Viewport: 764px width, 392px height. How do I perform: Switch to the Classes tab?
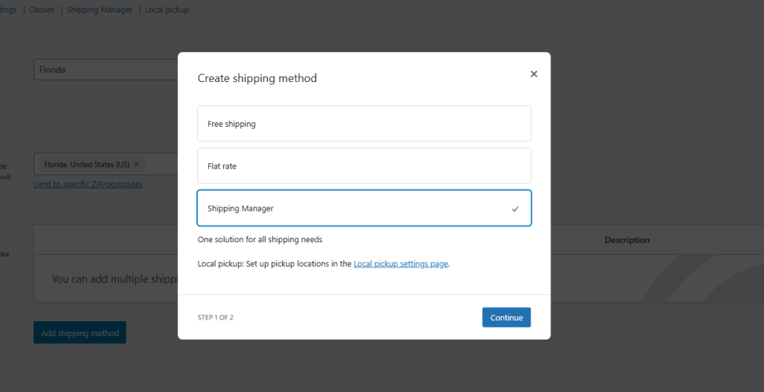pos(42,10)
